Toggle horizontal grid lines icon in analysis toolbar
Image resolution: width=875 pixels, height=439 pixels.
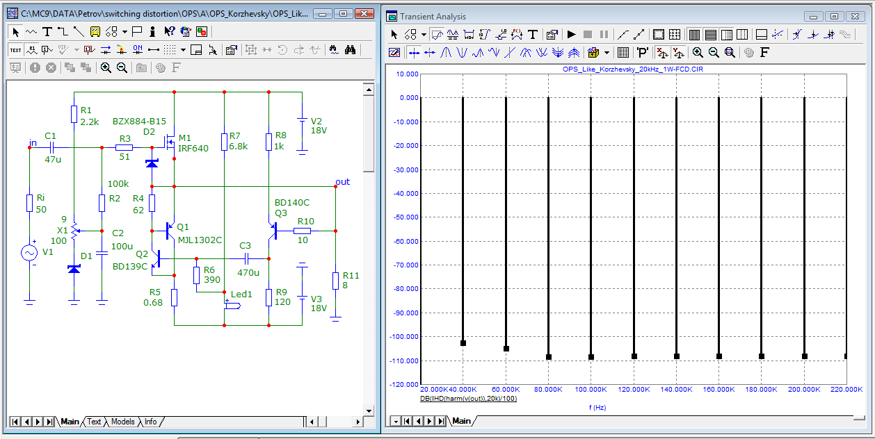pyautogui.click(x=710, y=34)
